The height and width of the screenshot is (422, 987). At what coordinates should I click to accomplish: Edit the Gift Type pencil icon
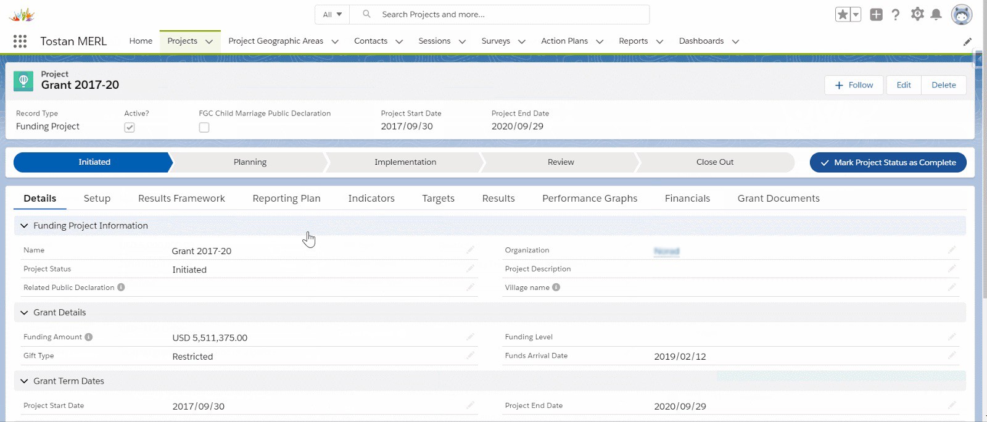click(470, 355)
